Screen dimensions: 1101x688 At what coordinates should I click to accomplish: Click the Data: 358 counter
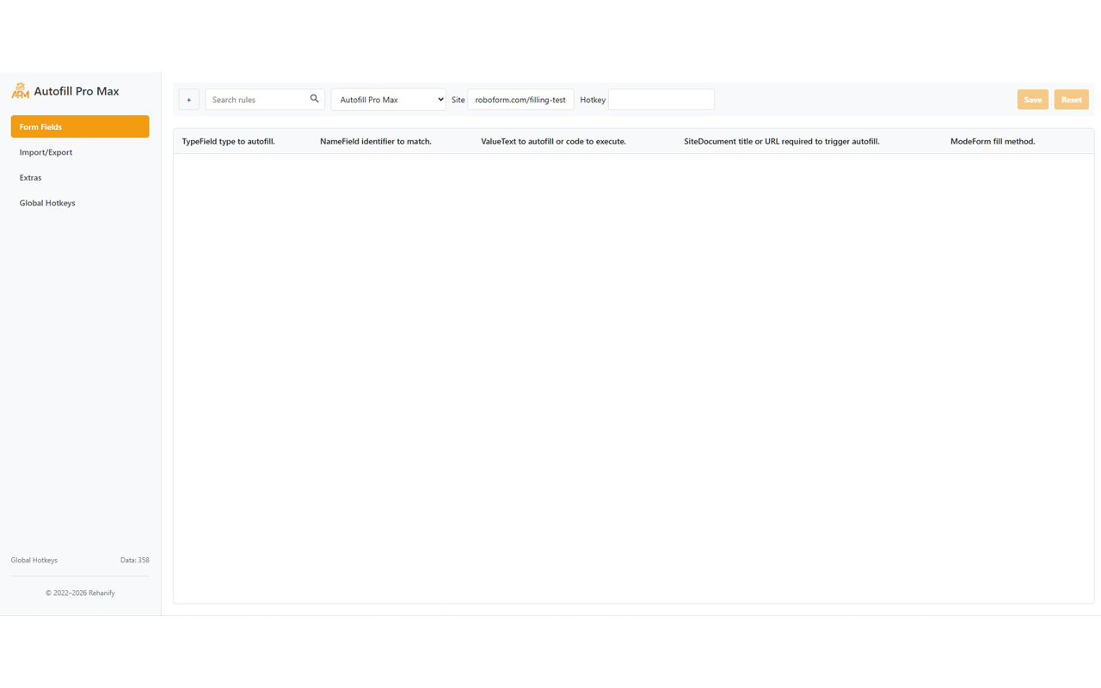(135, 560)
